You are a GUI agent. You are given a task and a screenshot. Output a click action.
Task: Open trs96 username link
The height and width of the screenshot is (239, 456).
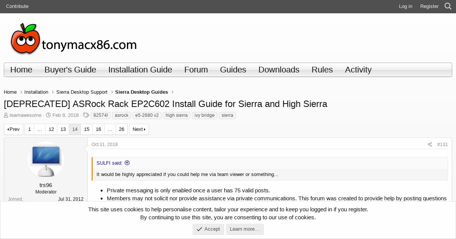click(46, 185)
